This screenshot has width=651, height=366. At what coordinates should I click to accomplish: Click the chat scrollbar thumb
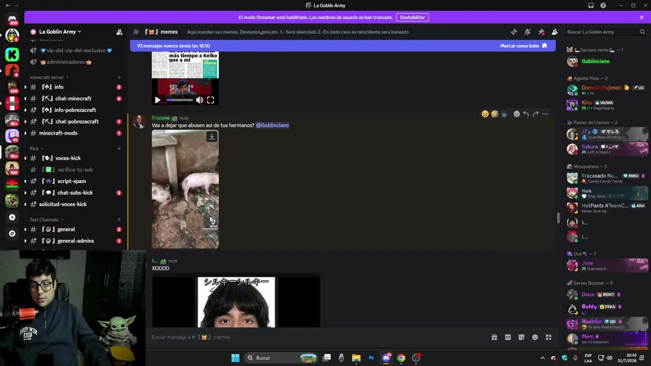point(558,218)
